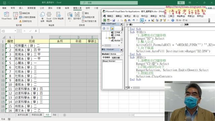215x121 pixels.
Task: Click the Excel search box
Action: [109, 3]
